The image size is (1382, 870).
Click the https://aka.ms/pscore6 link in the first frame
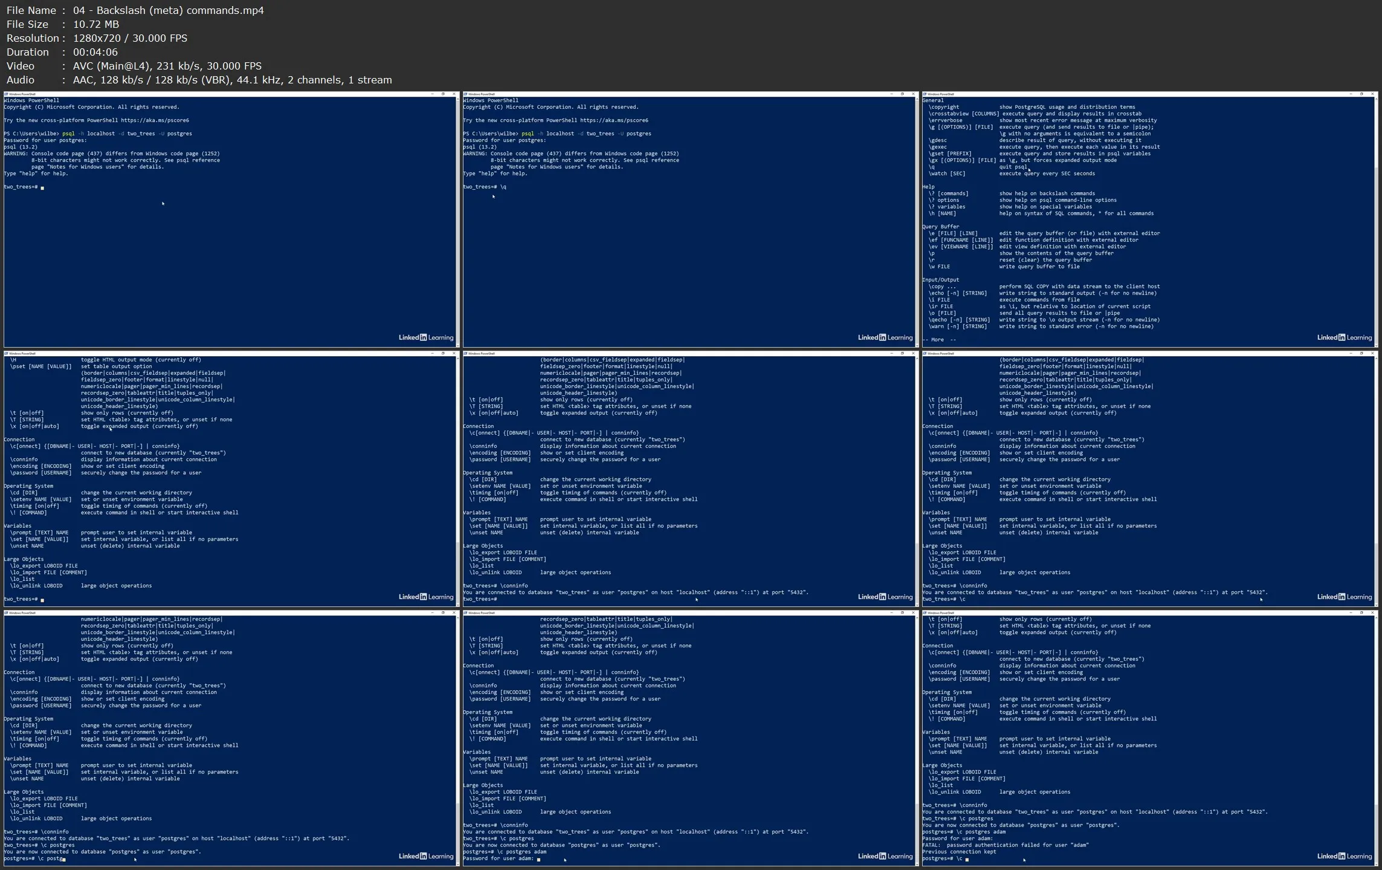155,120
